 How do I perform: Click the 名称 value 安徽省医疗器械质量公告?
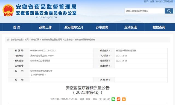(x=41, y=71)
